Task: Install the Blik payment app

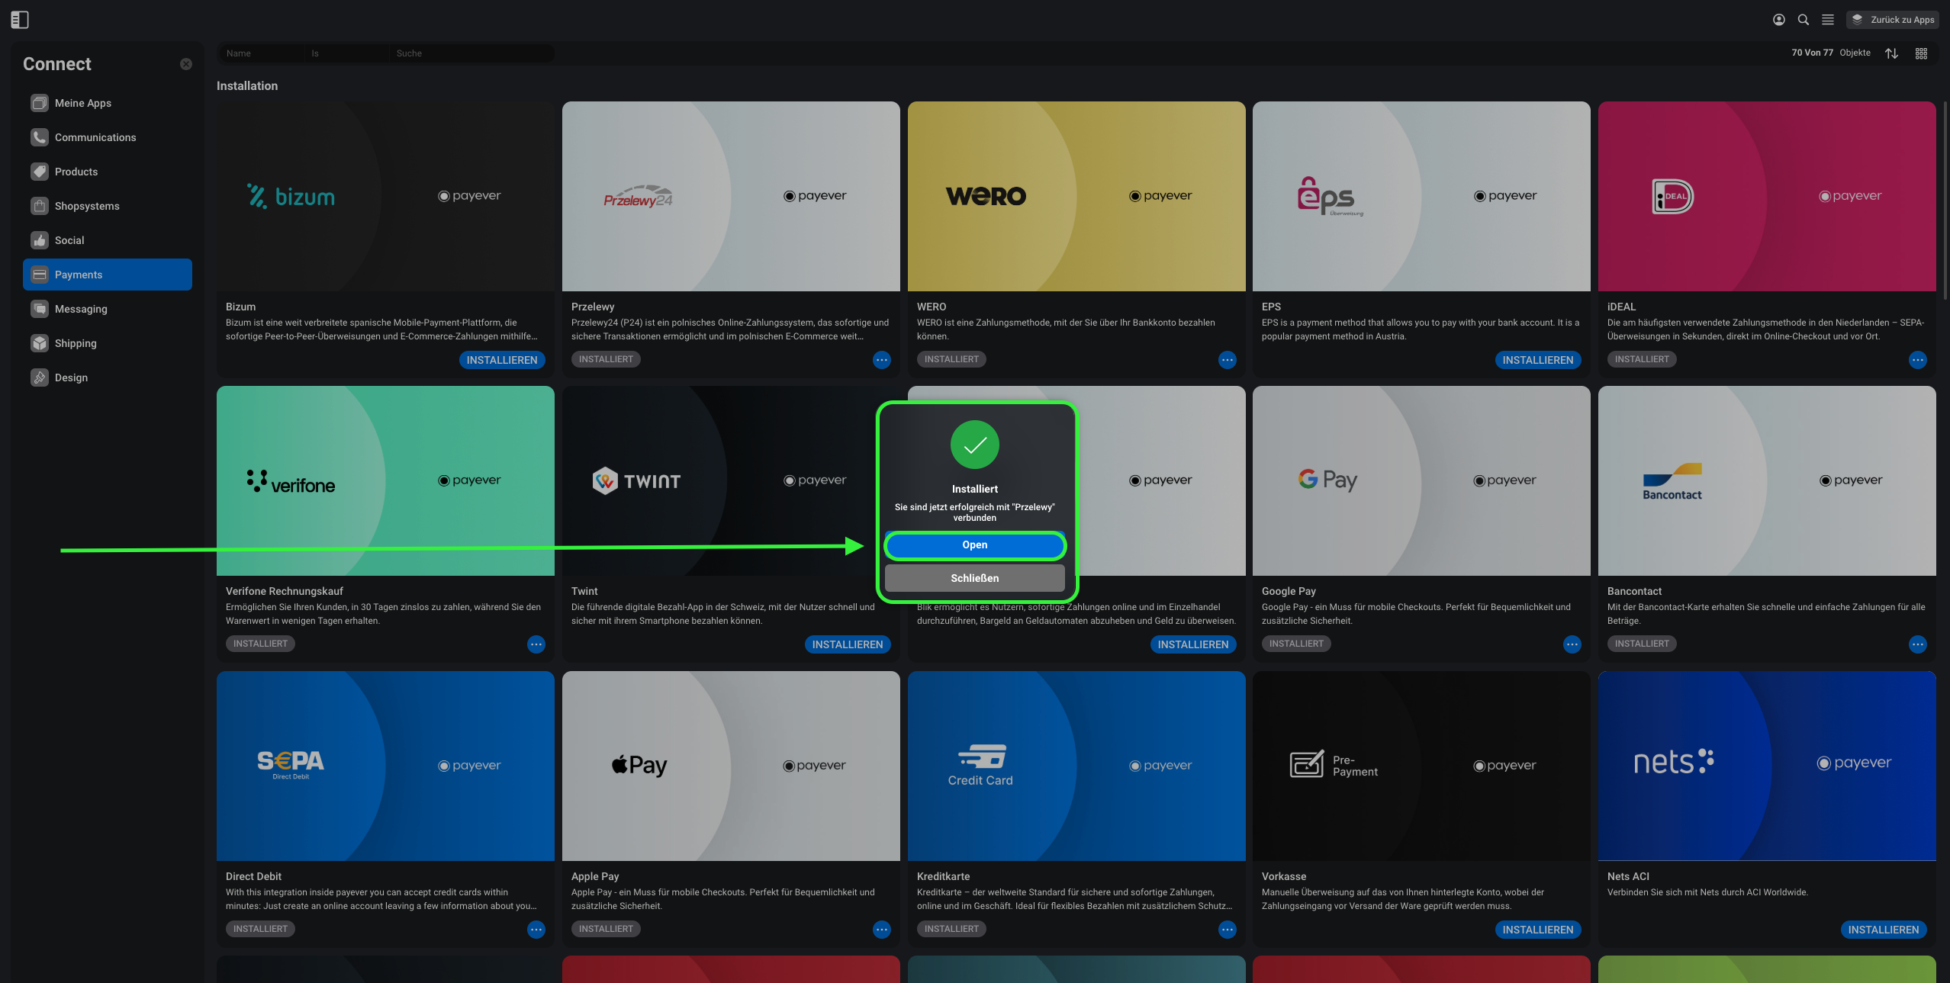Action: point(1193,644)
